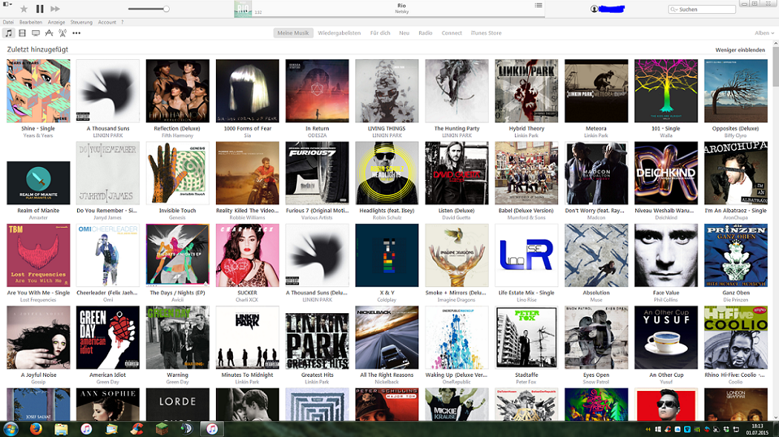Click the Suchen search field
The image size is (779, 437).
(x=702, y=10)
